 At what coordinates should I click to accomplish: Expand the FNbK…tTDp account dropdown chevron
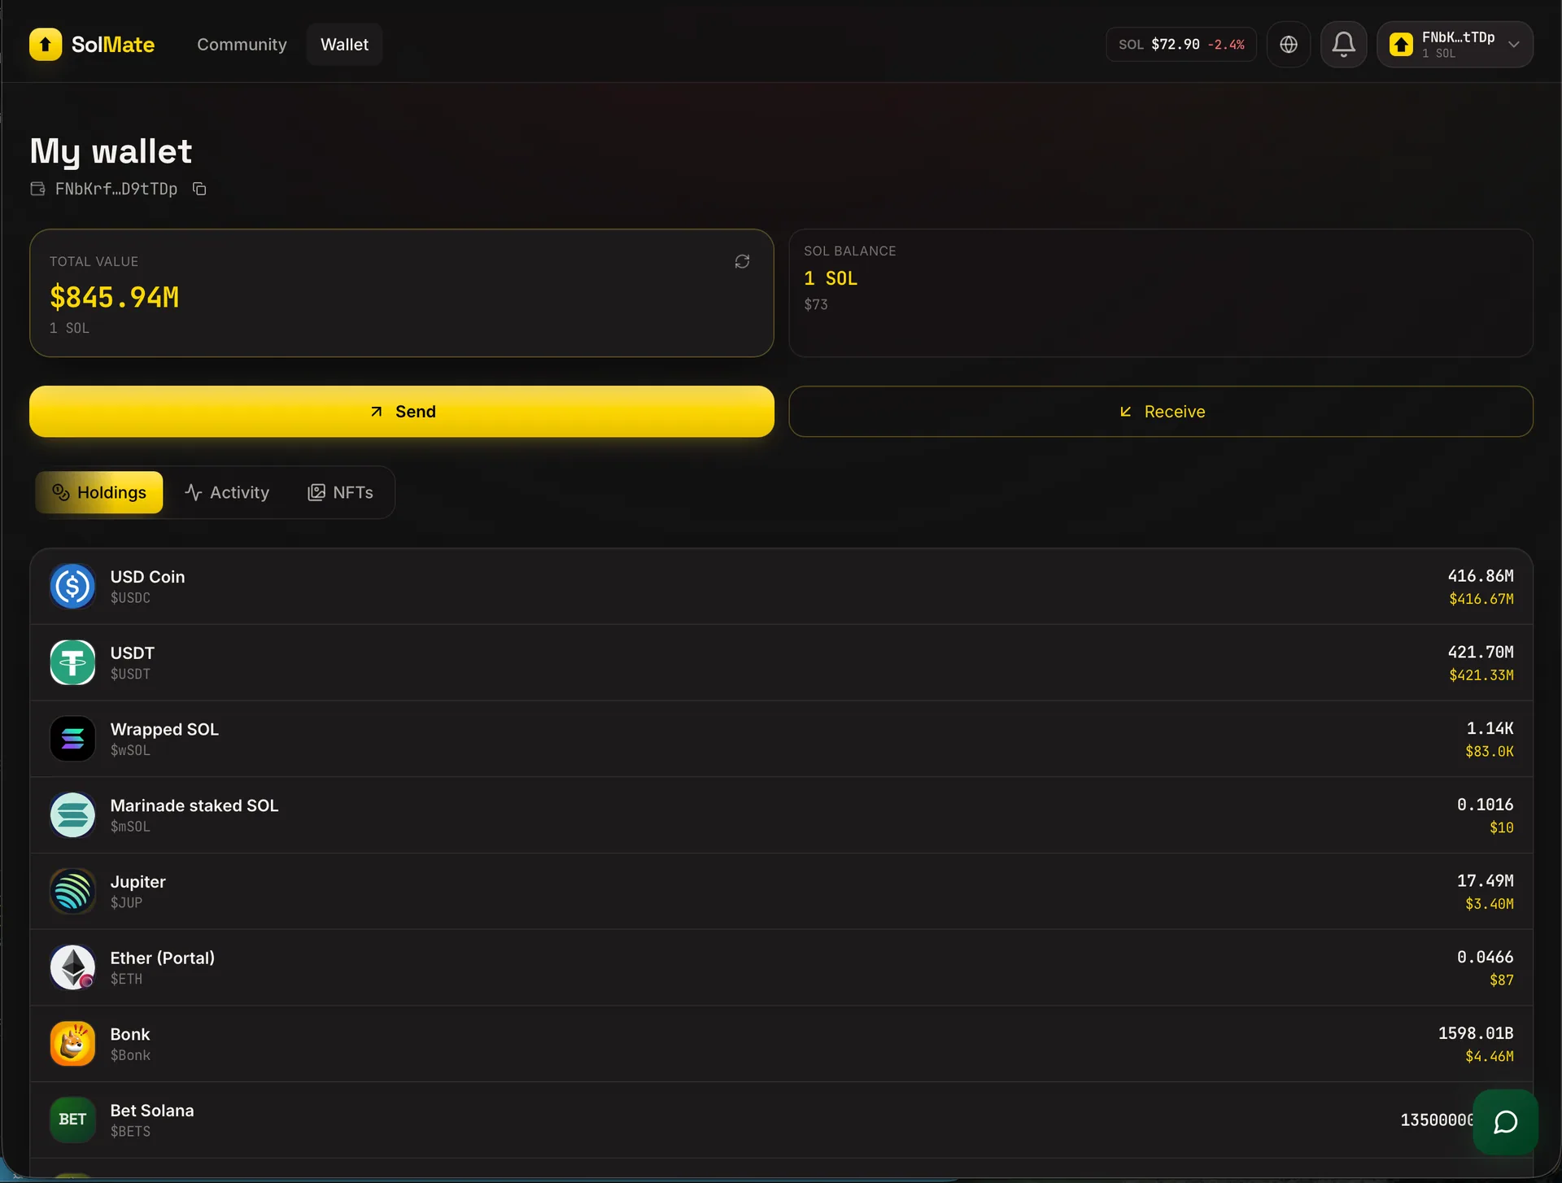pos(1513,45)
